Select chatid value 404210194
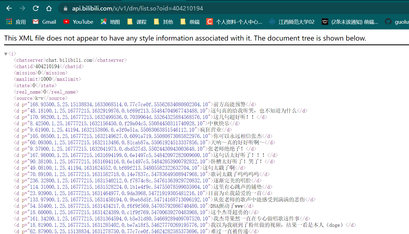 [48, 67]
